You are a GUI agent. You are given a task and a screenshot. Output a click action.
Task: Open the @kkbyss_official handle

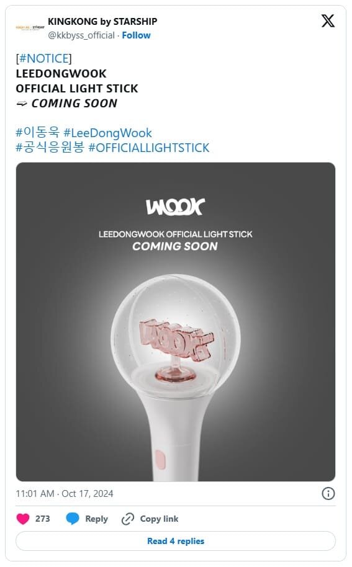[81, 35]
